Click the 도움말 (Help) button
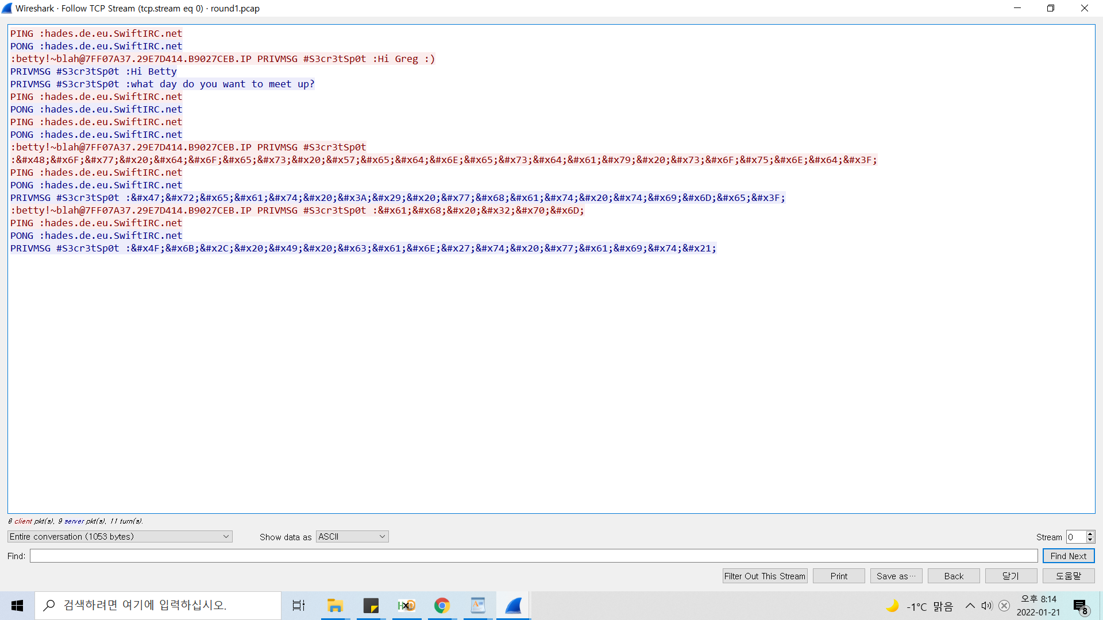Viewport: 1103px width, 620px height. coord(1069,576)
